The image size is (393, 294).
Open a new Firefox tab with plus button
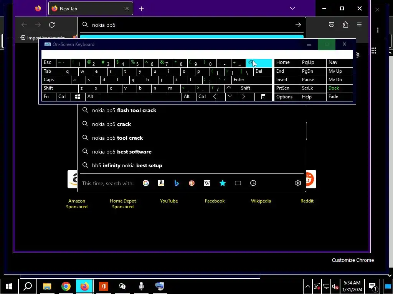point(141,9)
